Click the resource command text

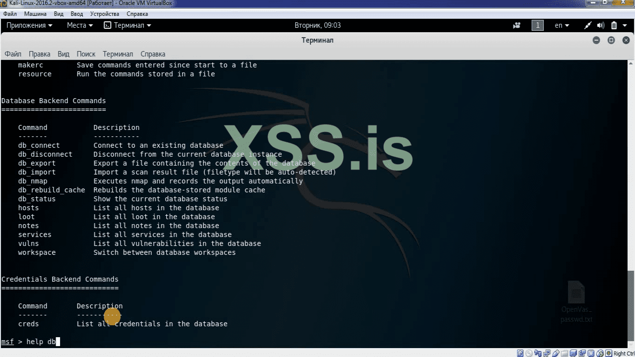tap(35, 74)
